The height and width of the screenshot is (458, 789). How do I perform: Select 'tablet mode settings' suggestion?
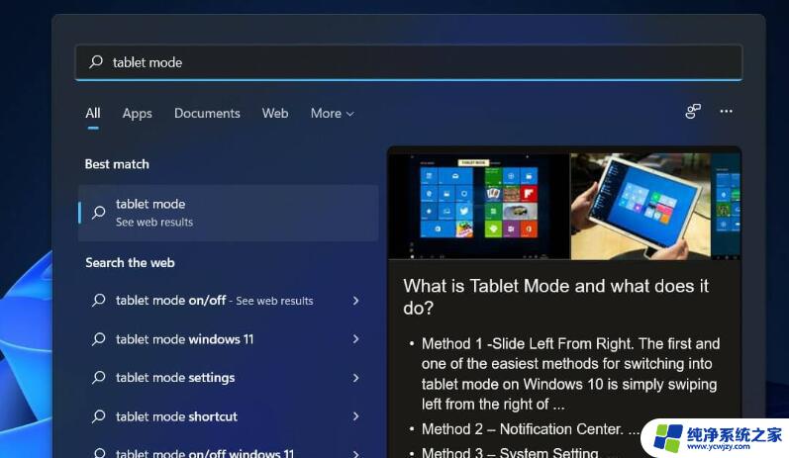point(228,378)
